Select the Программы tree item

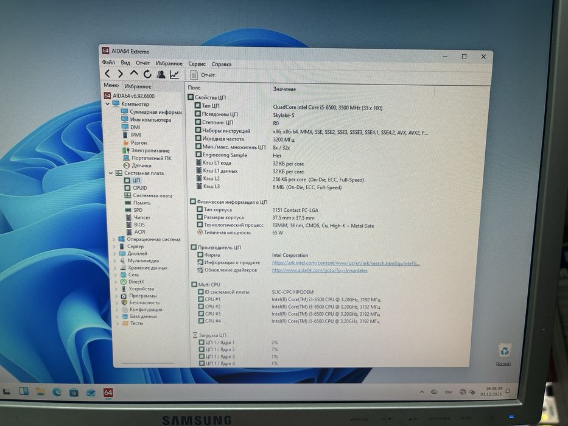pos(139,296)
